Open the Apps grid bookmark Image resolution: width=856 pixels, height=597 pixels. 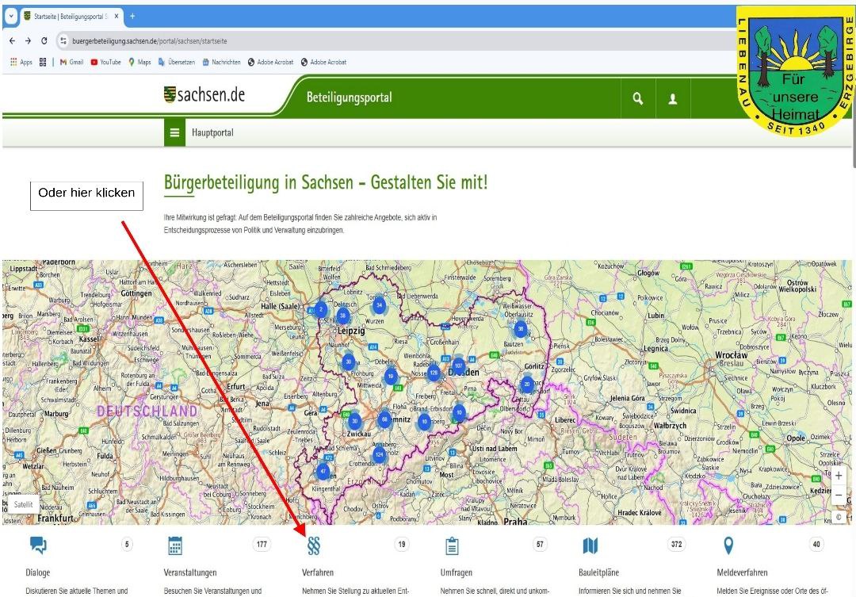pos(21,63)
